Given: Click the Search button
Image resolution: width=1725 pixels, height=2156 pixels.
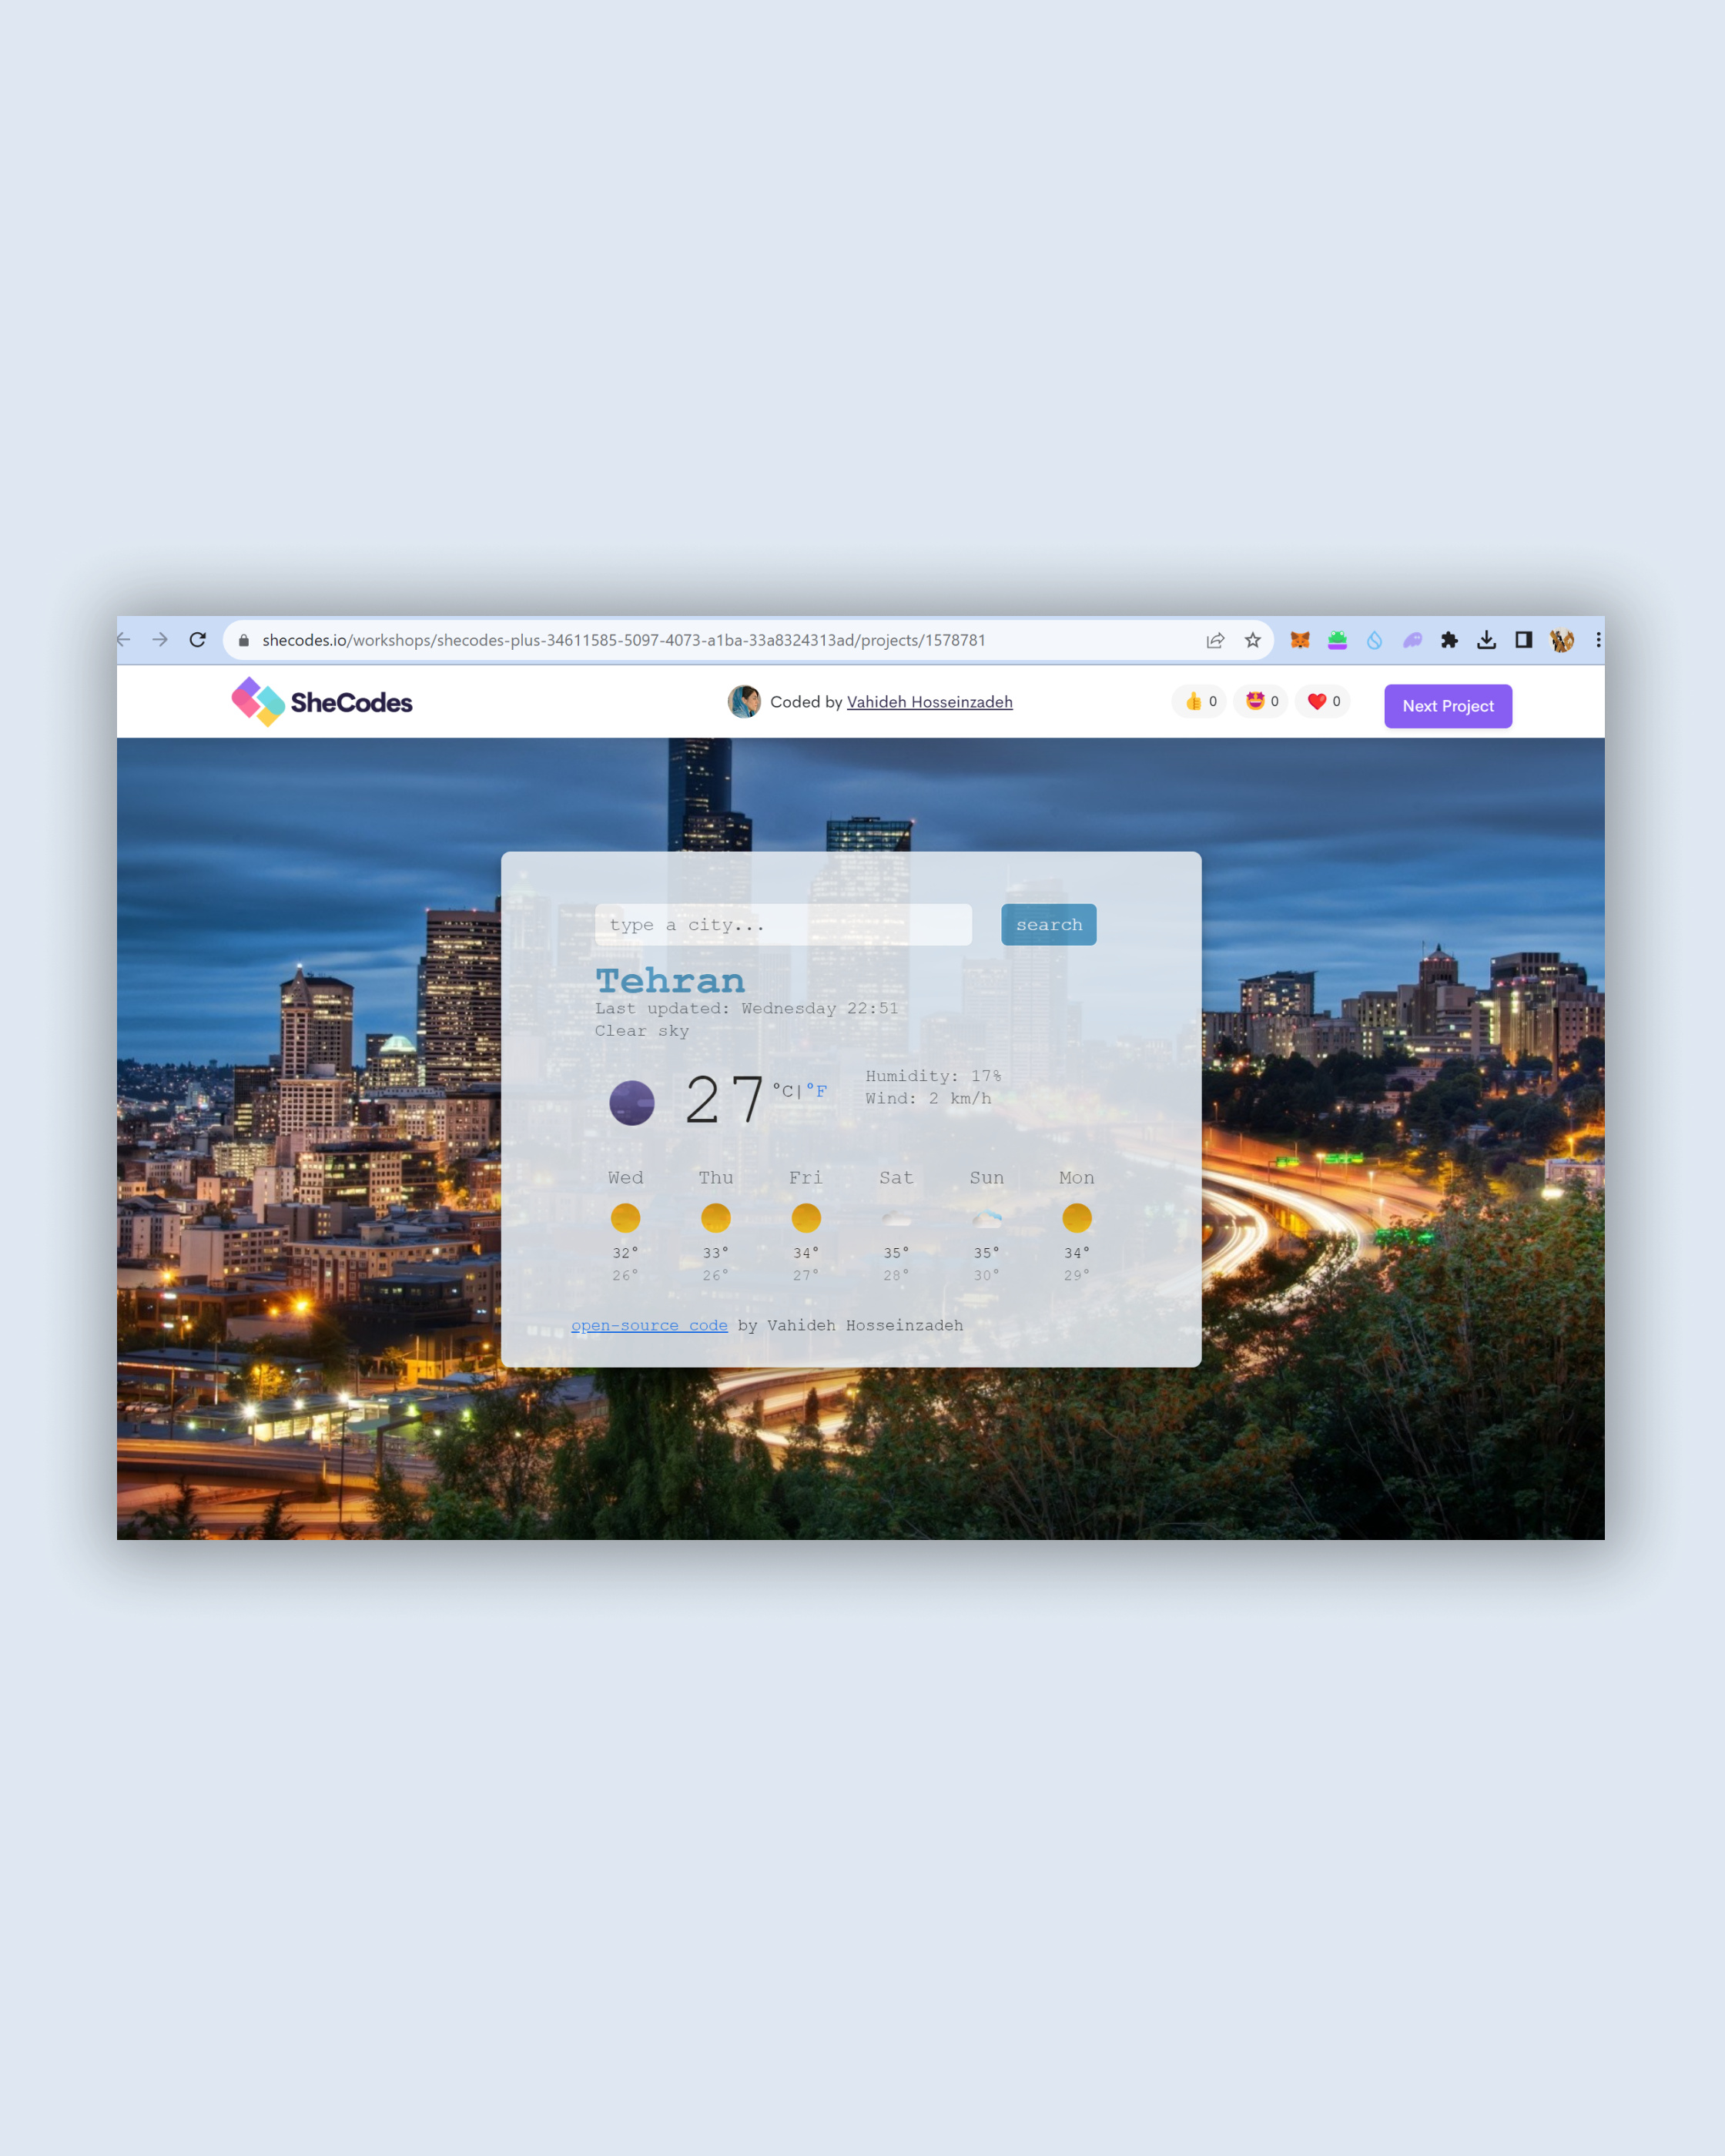Looking at the screenshot, I should (1049, 922).
